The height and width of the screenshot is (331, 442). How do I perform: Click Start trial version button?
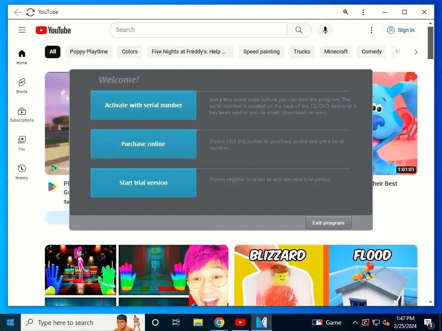pos(143,183)
